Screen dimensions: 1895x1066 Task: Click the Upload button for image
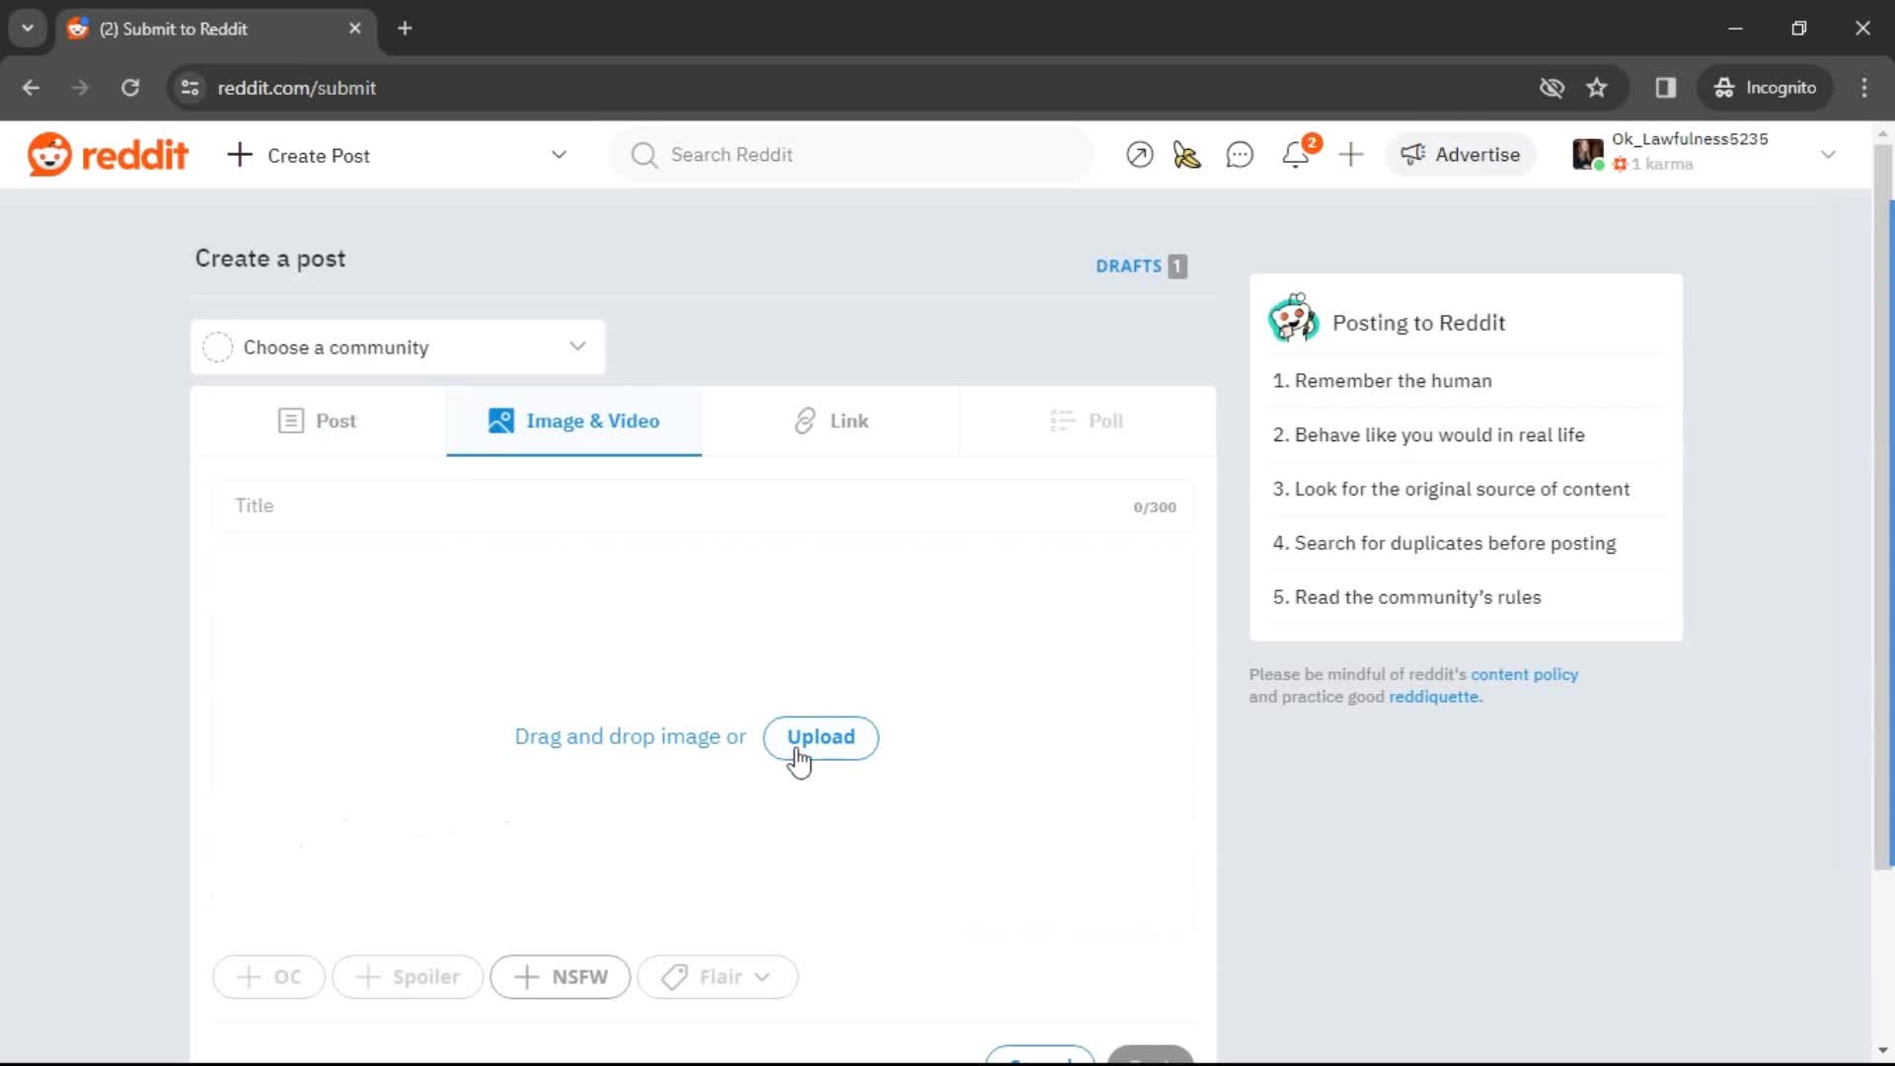click(820, 736)
